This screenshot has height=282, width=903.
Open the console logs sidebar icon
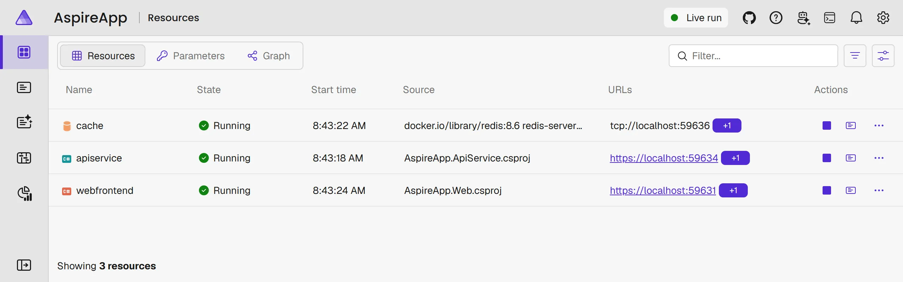click(24, 87)
